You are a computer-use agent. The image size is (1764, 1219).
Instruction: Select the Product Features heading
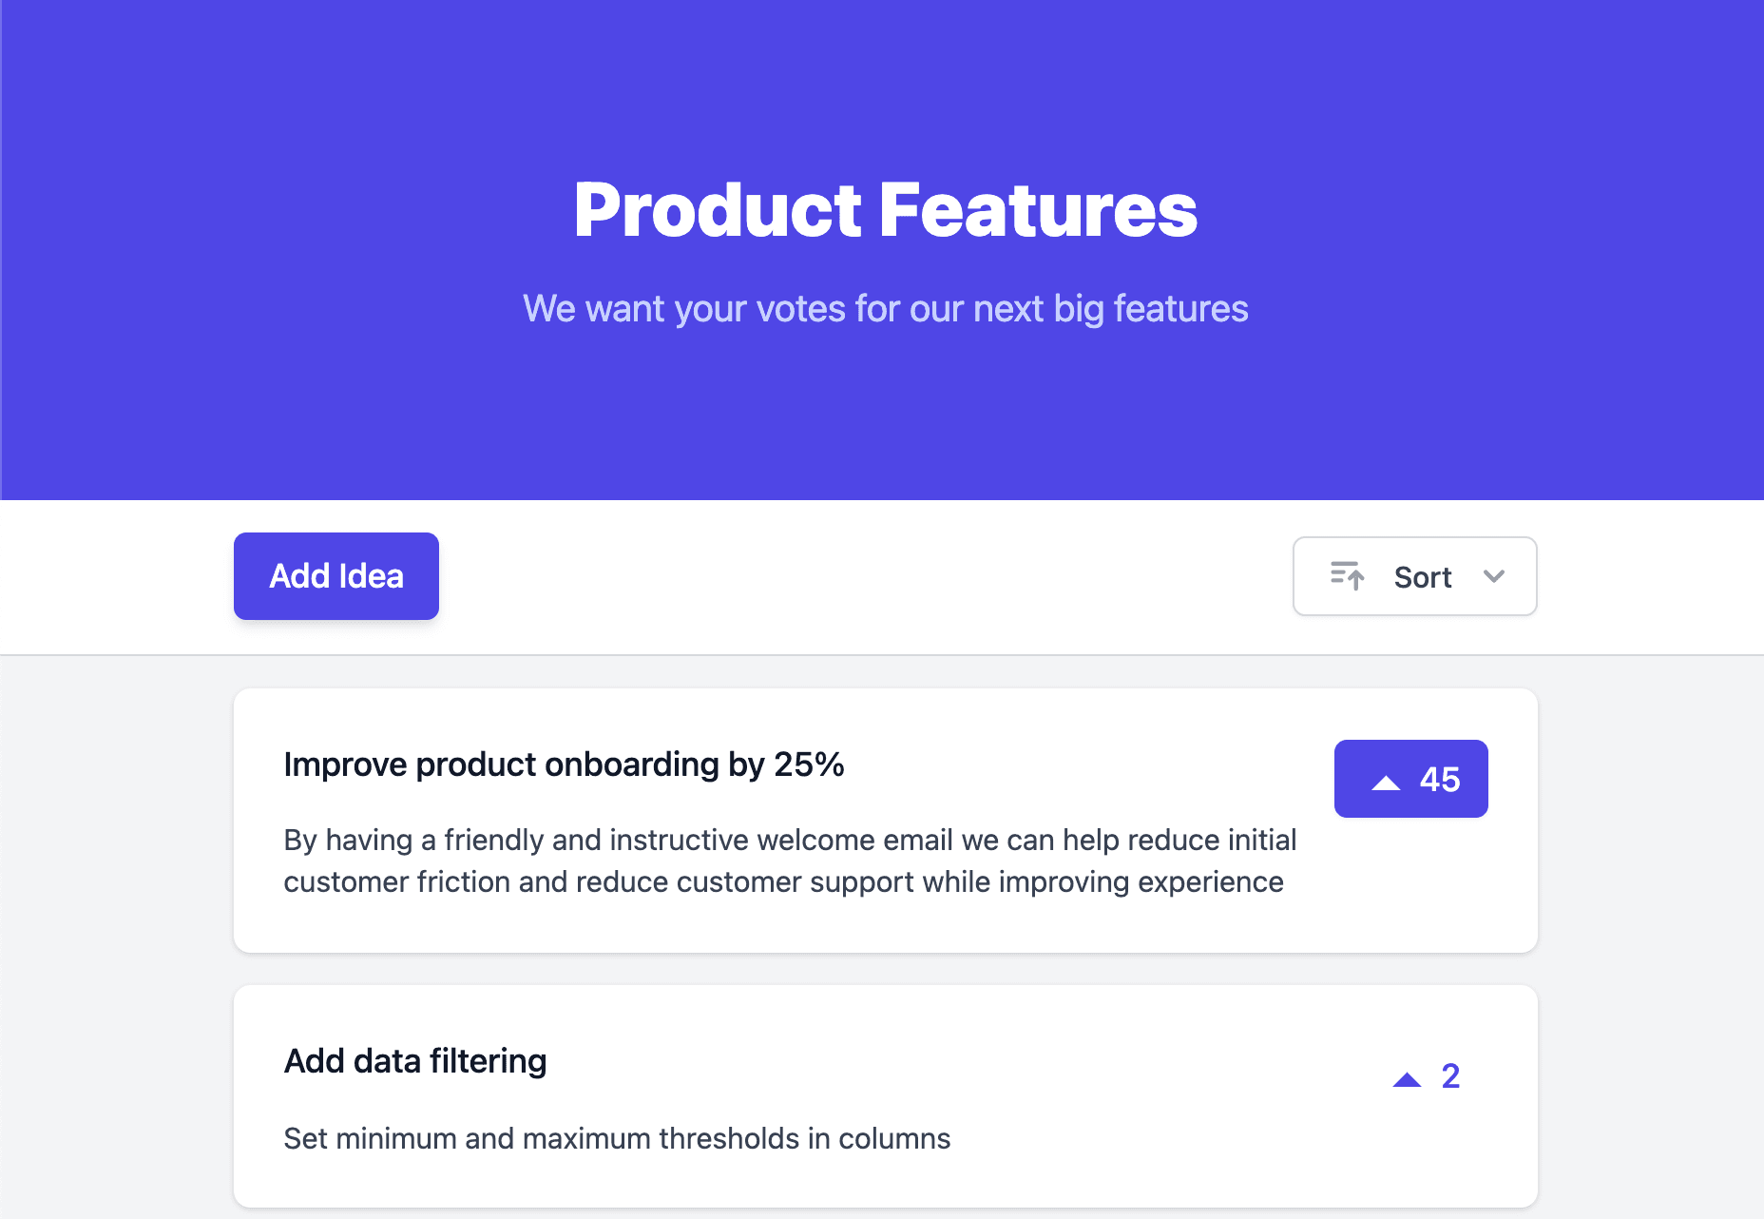(886, 210)
